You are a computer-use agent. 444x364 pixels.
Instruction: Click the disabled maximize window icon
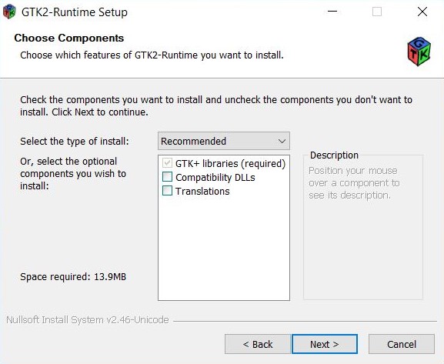[377, 12]
